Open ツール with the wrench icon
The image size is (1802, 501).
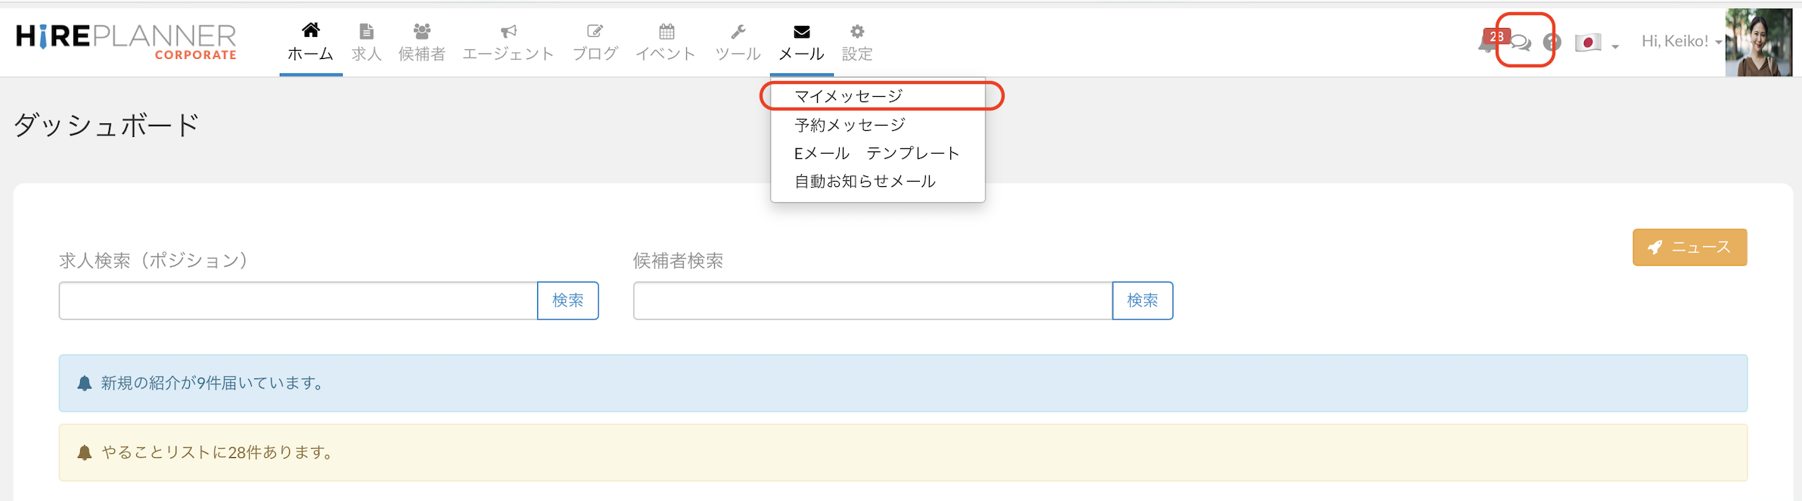[x=738, y=42]
